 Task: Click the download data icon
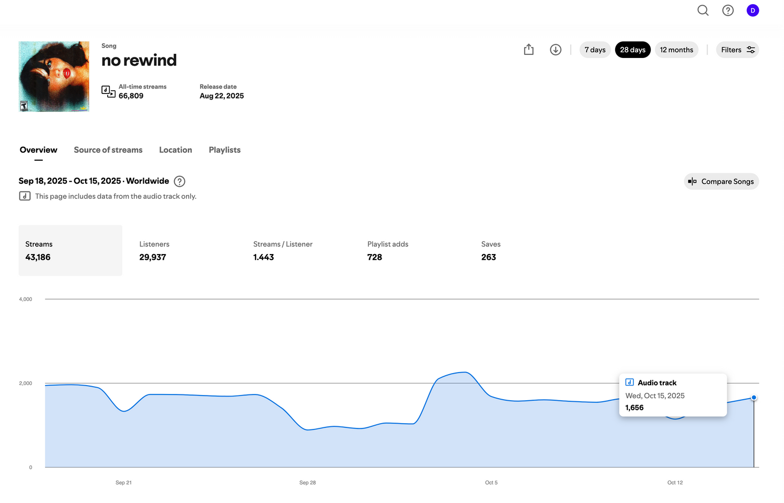point(555,50)
